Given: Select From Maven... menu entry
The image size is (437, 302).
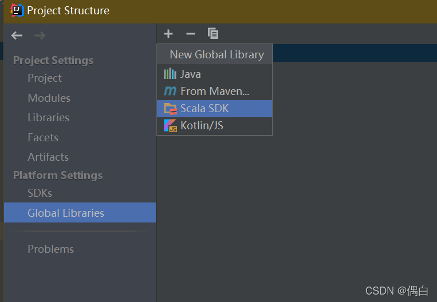Looking at the screenshot, I should click(215, 92).
